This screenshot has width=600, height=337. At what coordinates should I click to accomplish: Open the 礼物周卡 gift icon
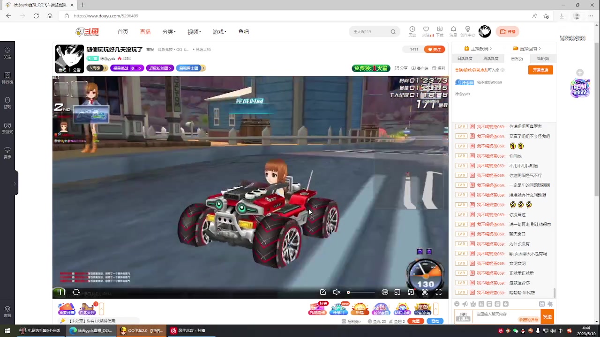[x=318, y=309]
